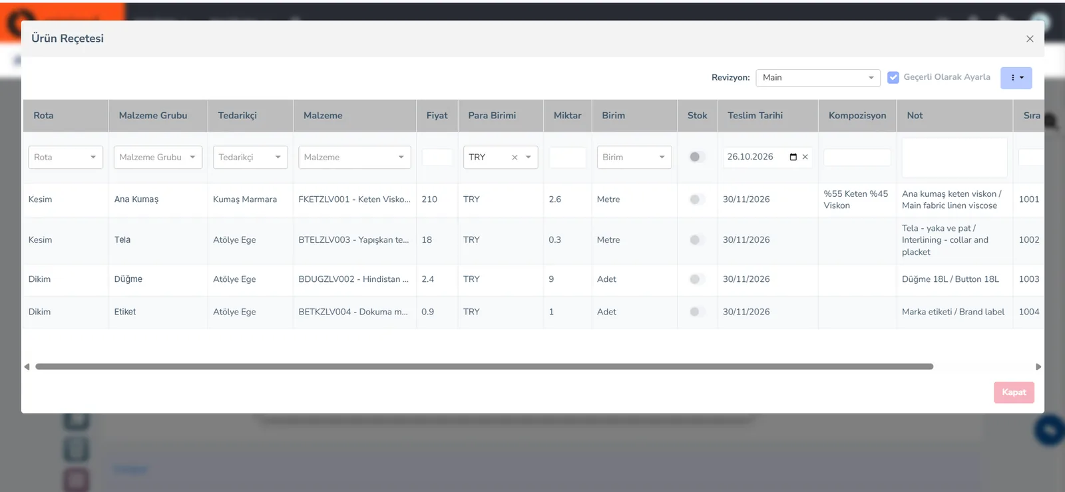Open the Revizyon Main dropdown
Viewport: 1065px width, 492px height.
[818, 78]
